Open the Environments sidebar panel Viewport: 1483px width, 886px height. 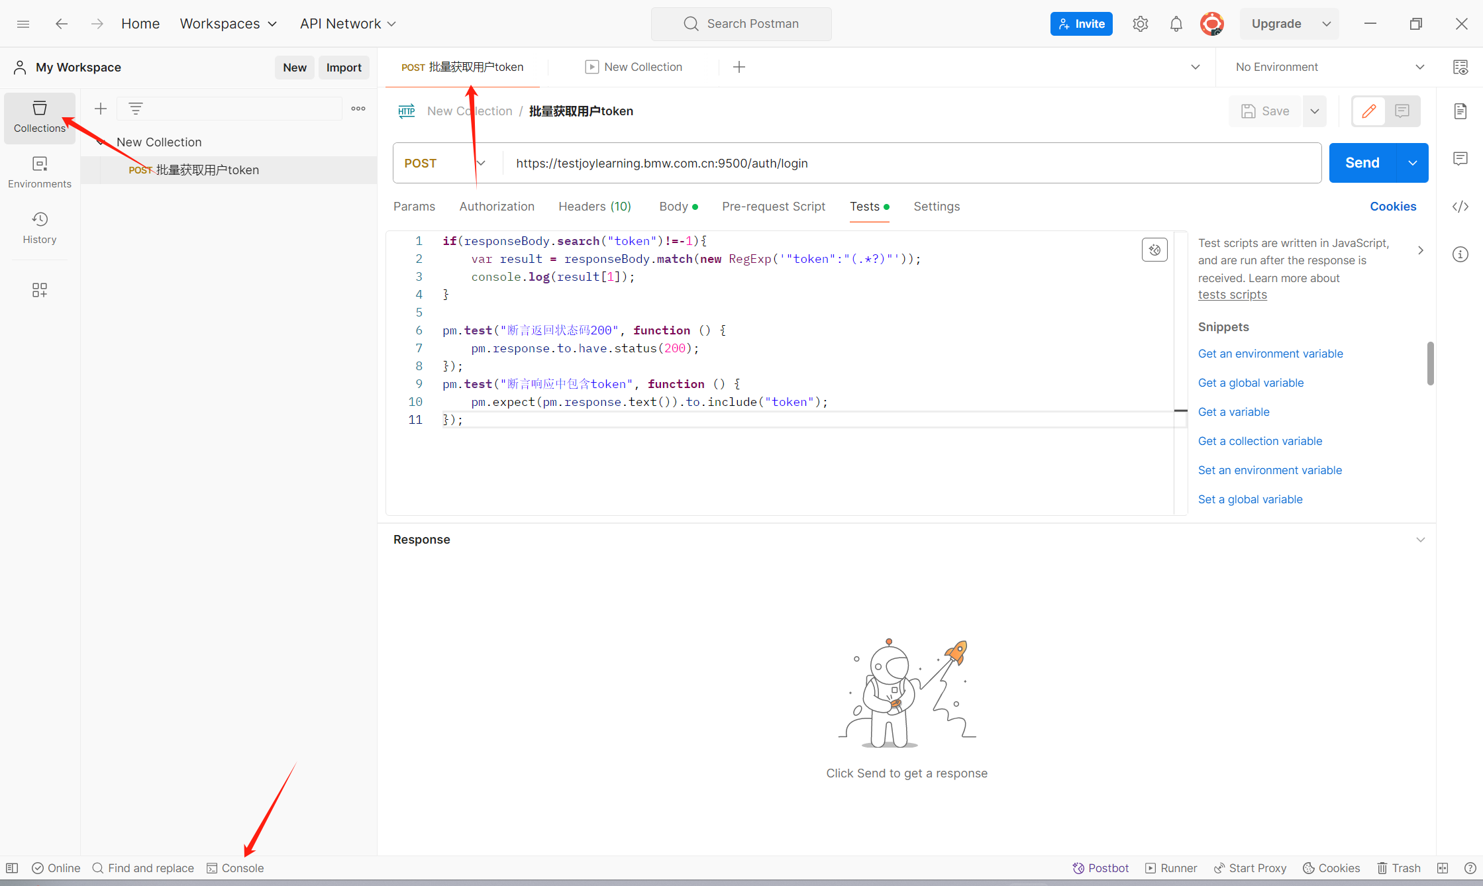(40, 172)
